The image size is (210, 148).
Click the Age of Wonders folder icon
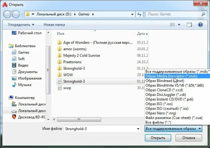click(x=59, y=42)
